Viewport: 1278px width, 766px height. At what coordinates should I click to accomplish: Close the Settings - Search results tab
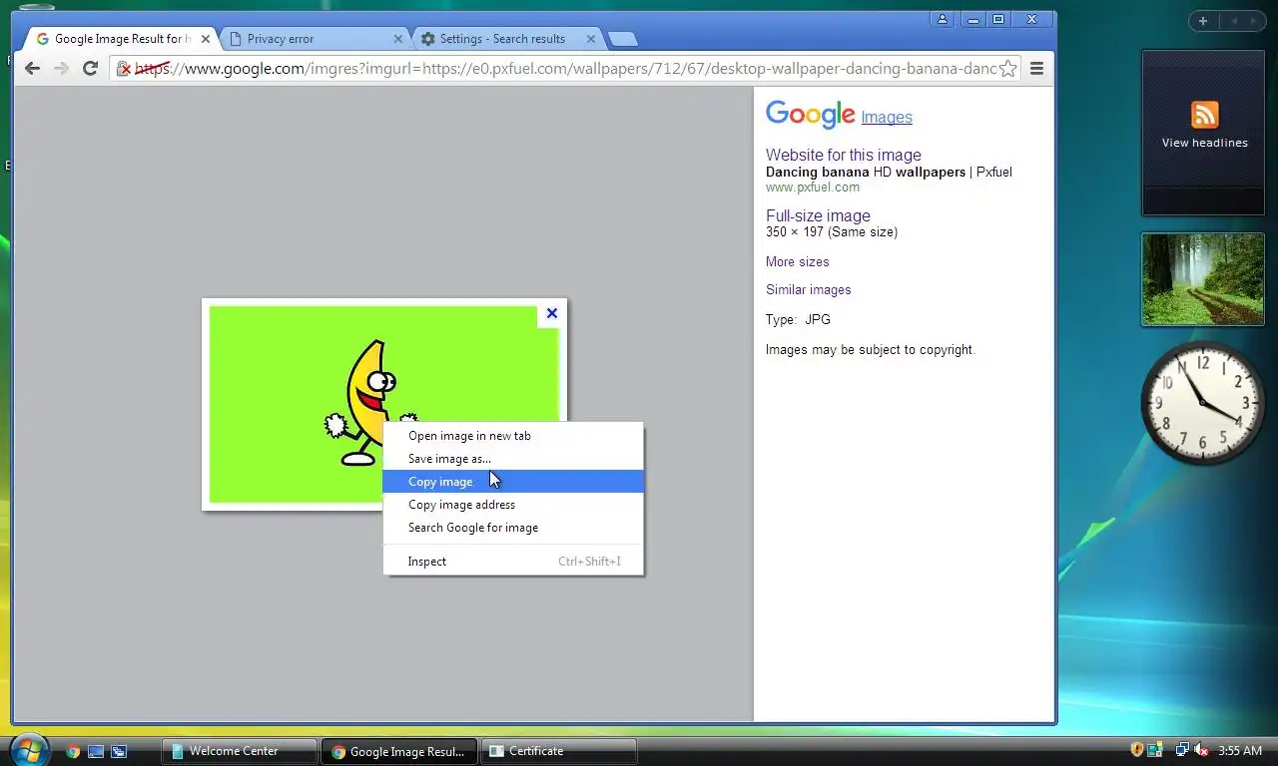(x=591, y=39)
